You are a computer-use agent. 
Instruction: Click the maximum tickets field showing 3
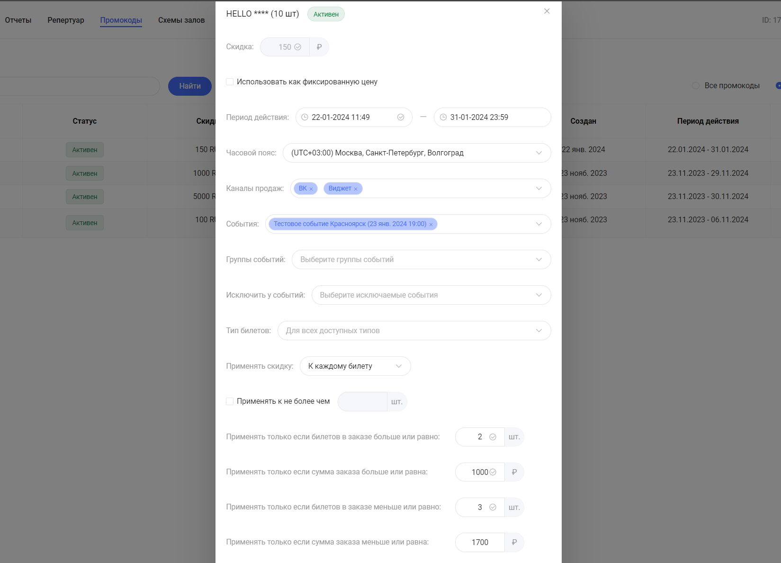[480, 507]
